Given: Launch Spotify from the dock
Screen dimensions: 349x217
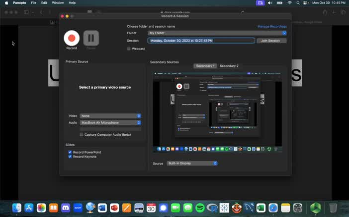Looking at the screenshot, I should pyautogui.click(x=200, y=208).
